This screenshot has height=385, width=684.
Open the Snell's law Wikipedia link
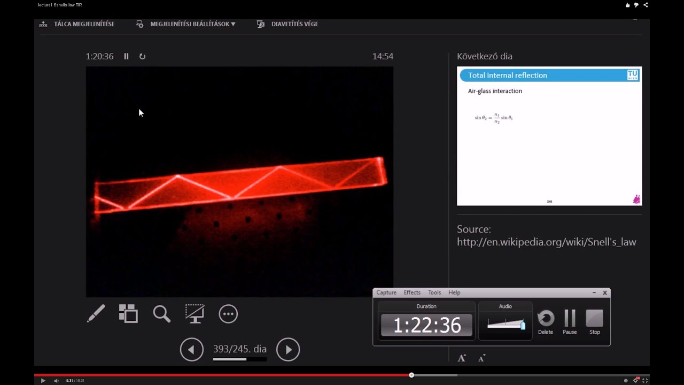point(546,242)
